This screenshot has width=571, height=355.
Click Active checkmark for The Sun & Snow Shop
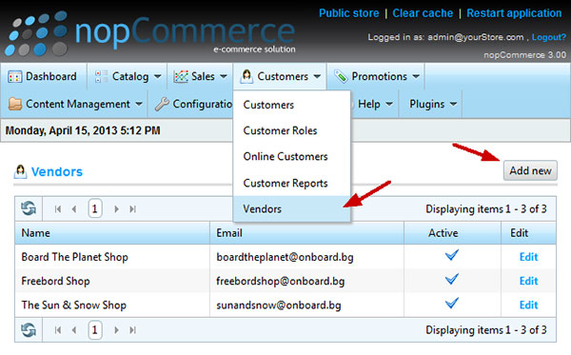coord(451,304)
